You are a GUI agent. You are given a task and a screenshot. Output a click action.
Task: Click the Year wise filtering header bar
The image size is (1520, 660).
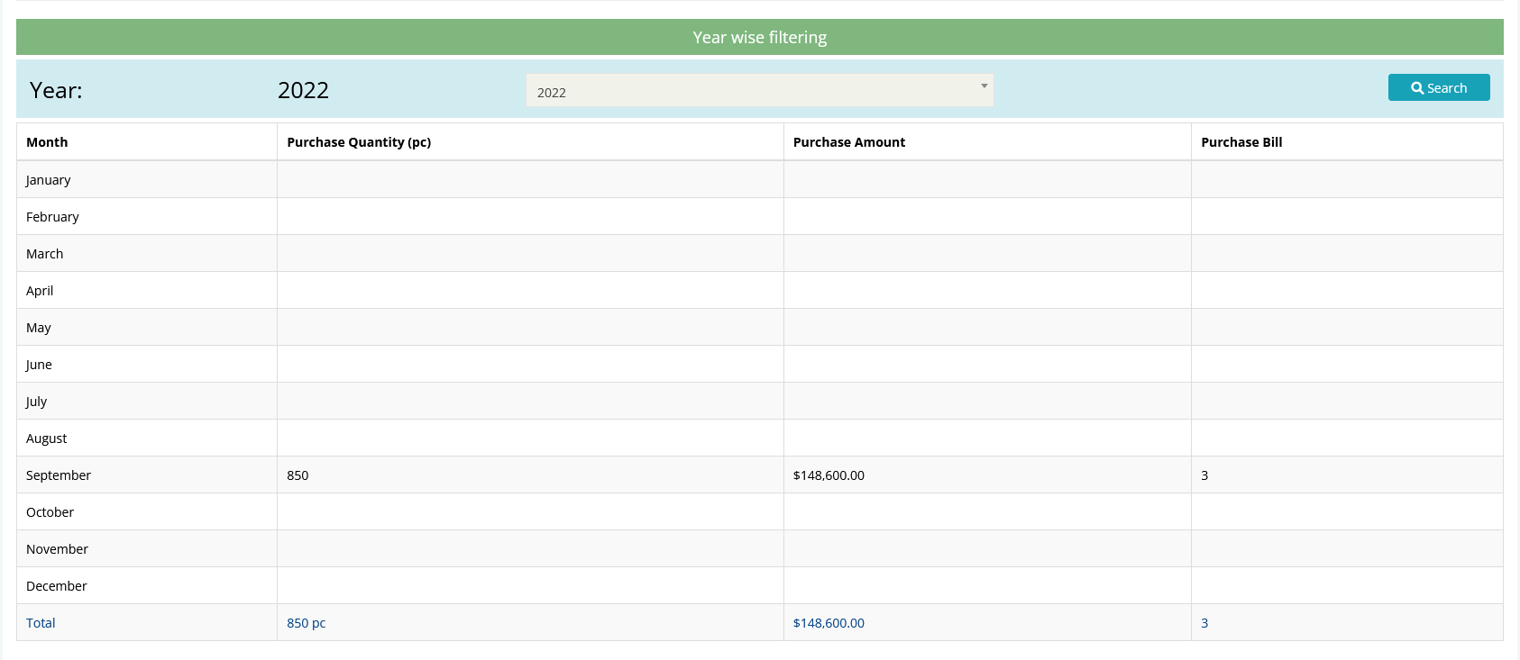tap(759, 38)
